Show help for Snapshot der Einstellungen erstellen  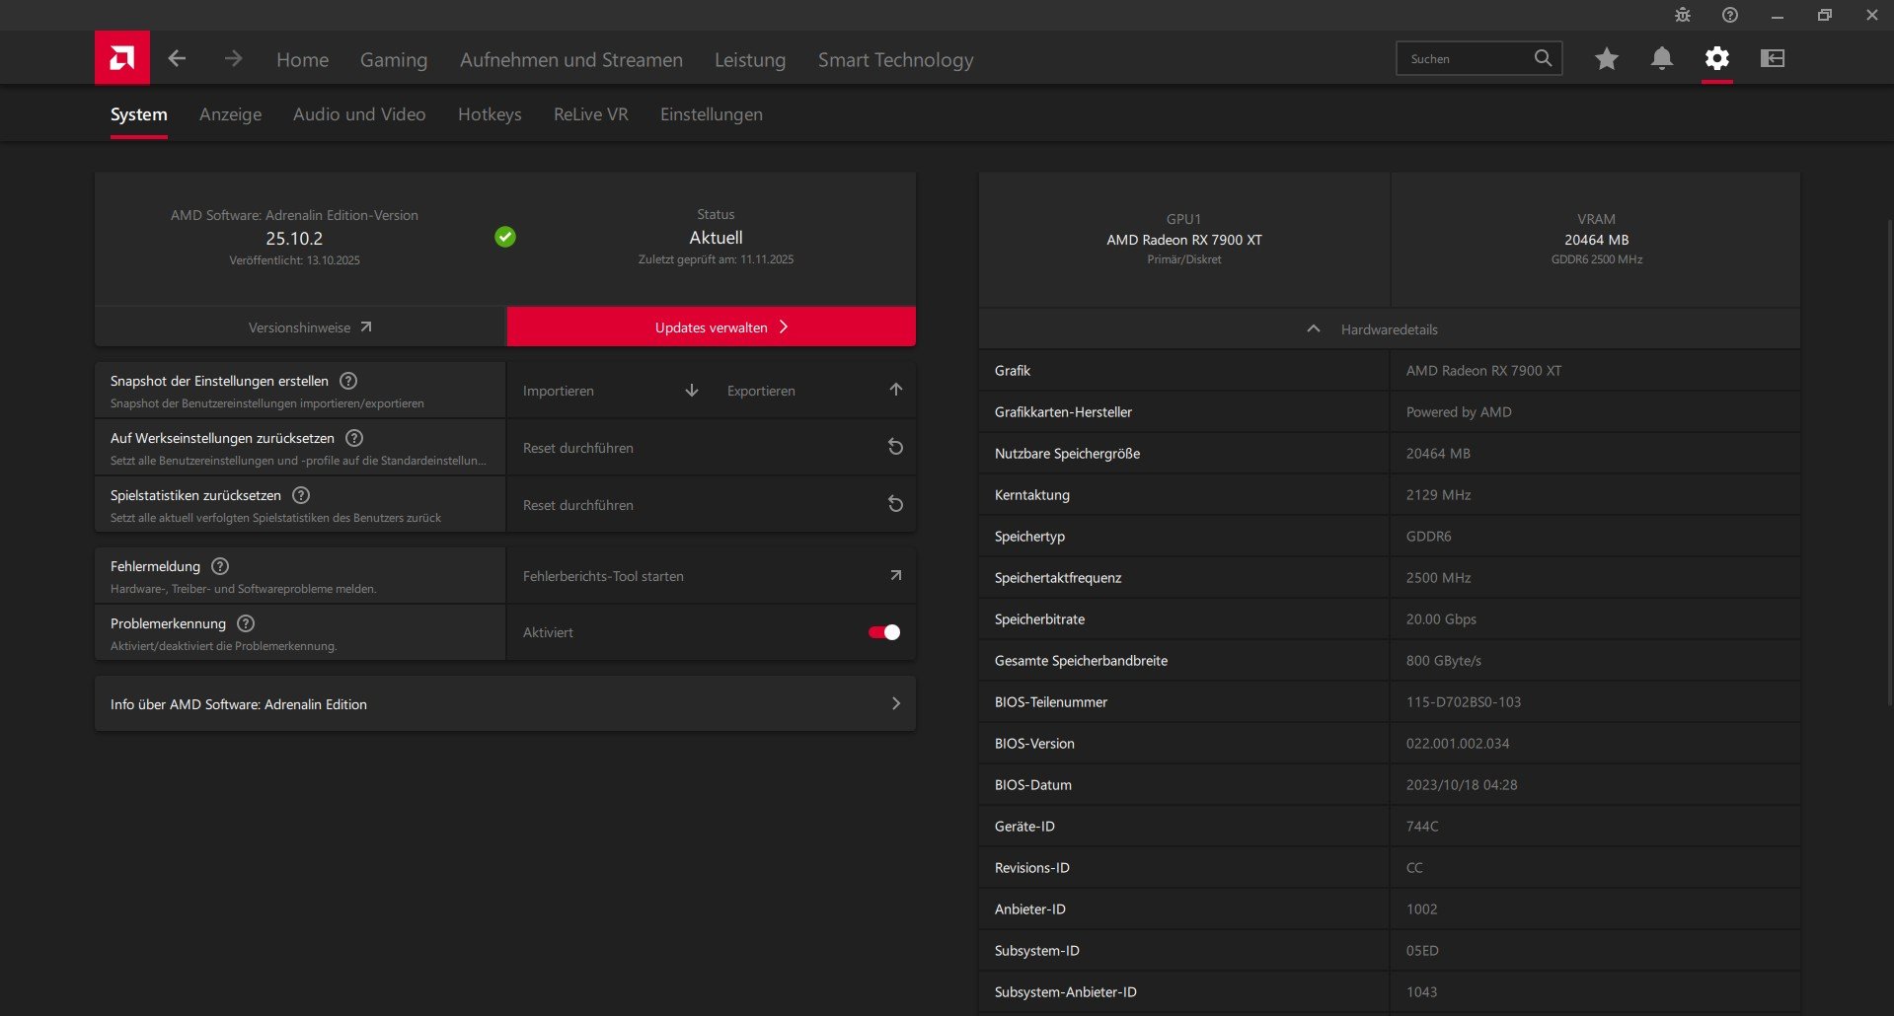click(x=348, y=381)
